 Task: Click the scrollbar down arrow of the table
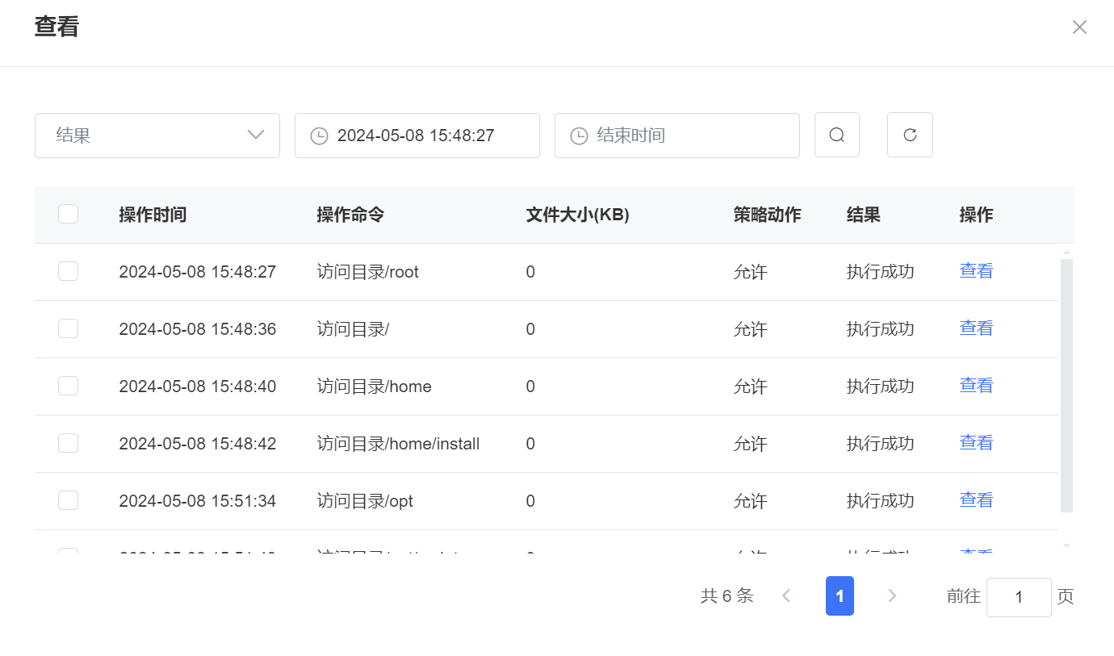coord(1066,546)
